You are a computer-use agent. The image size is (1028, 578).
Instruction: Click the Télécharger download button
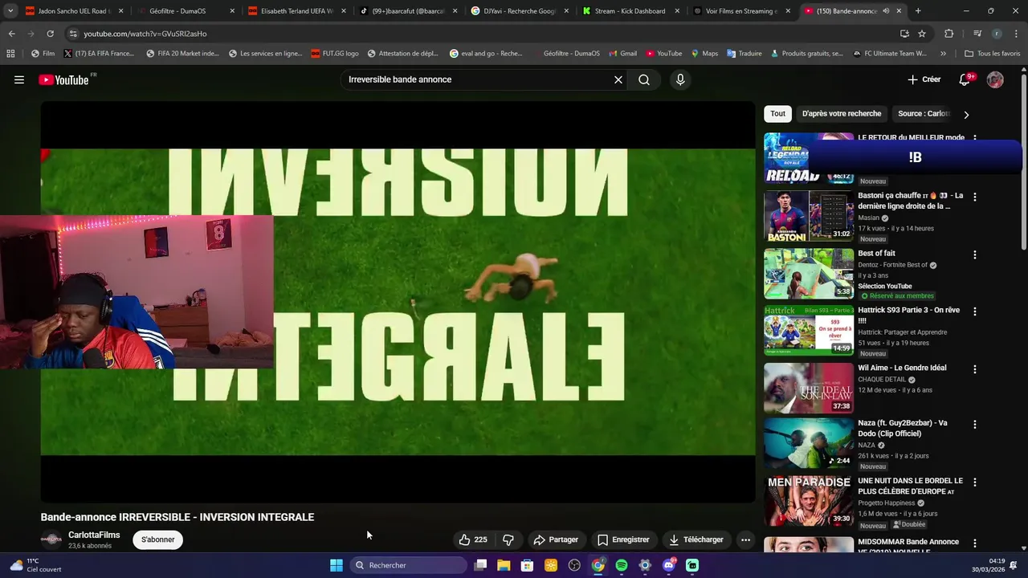tap(696, 539)
